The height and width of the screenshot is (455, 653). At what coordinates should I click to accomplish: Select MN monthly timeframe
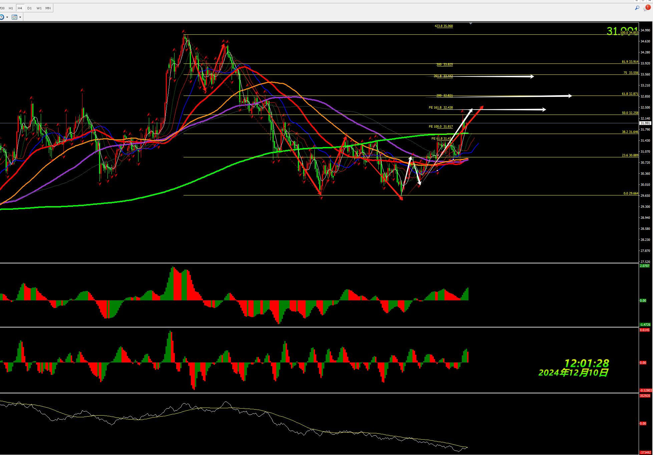click(48, 8)
